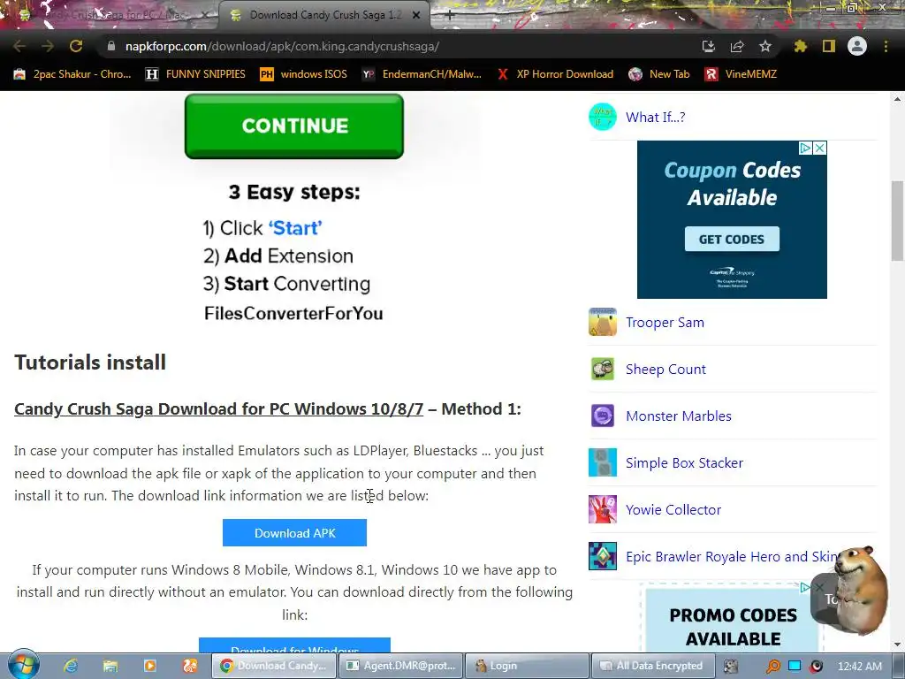Viewport: 905px width, 679px height.
Task: Open the UC Browser taskbar icon
Action: tap(190, 666)
